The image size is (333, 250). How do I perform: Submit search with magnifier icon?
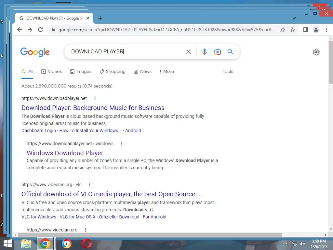(x=231, y=52)
